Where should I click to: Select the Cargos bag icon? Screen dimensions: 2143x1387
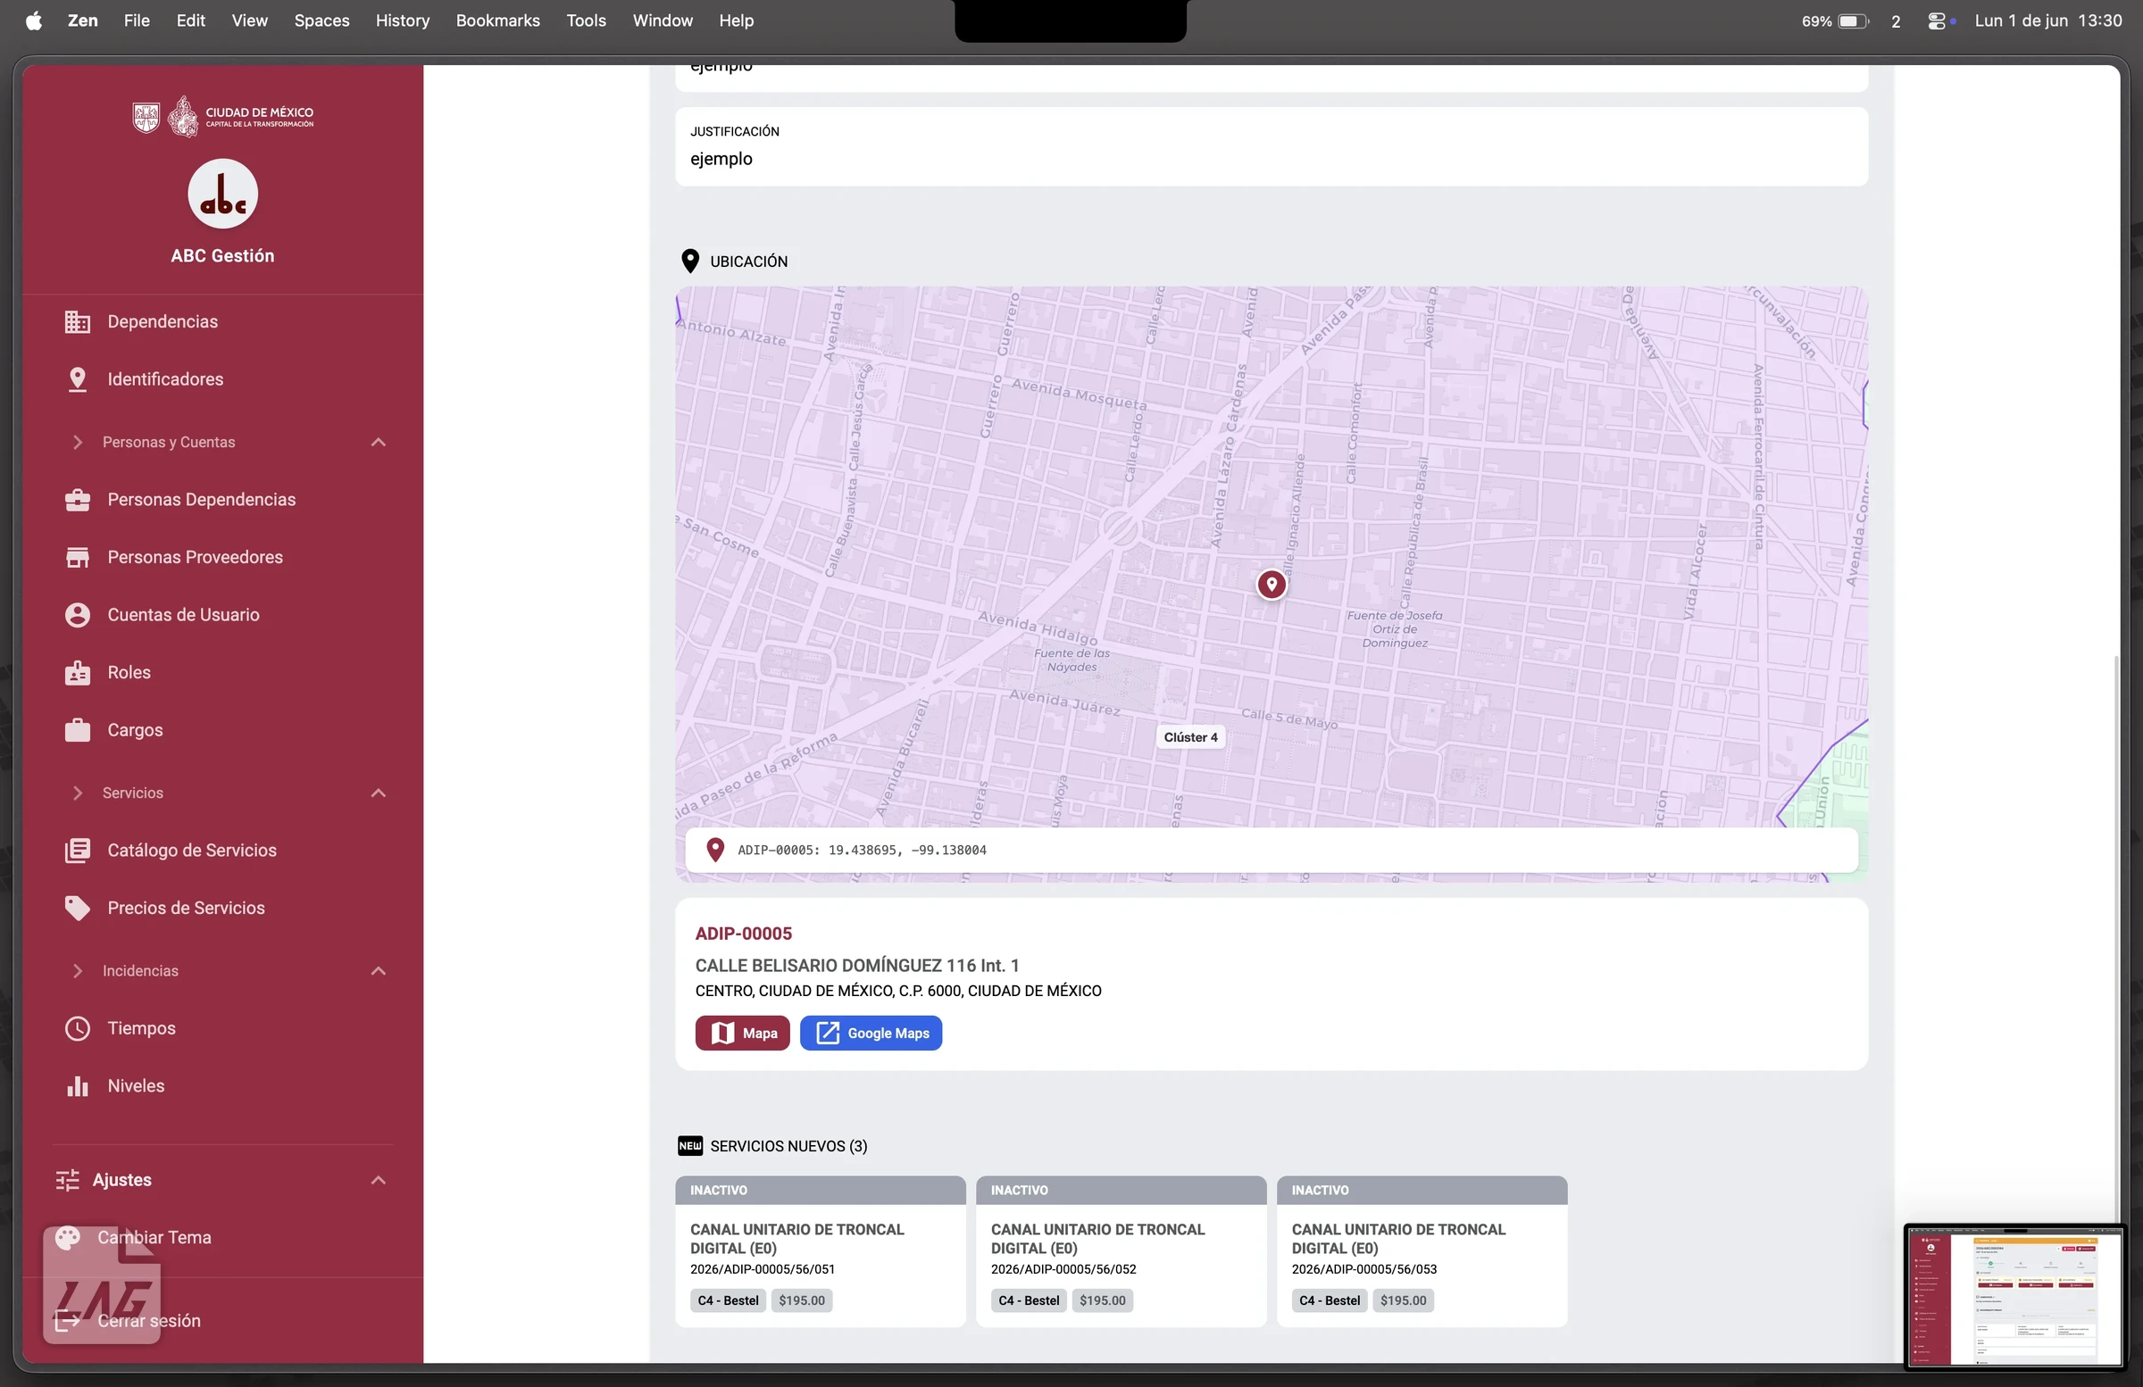coord(78,730)
